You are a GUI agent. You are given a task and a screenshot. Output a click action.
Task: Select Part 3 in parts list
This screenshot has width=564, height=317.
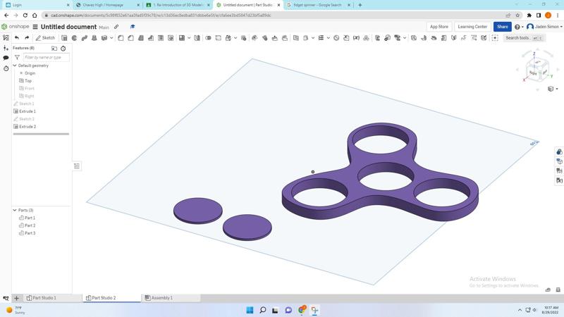30,233
